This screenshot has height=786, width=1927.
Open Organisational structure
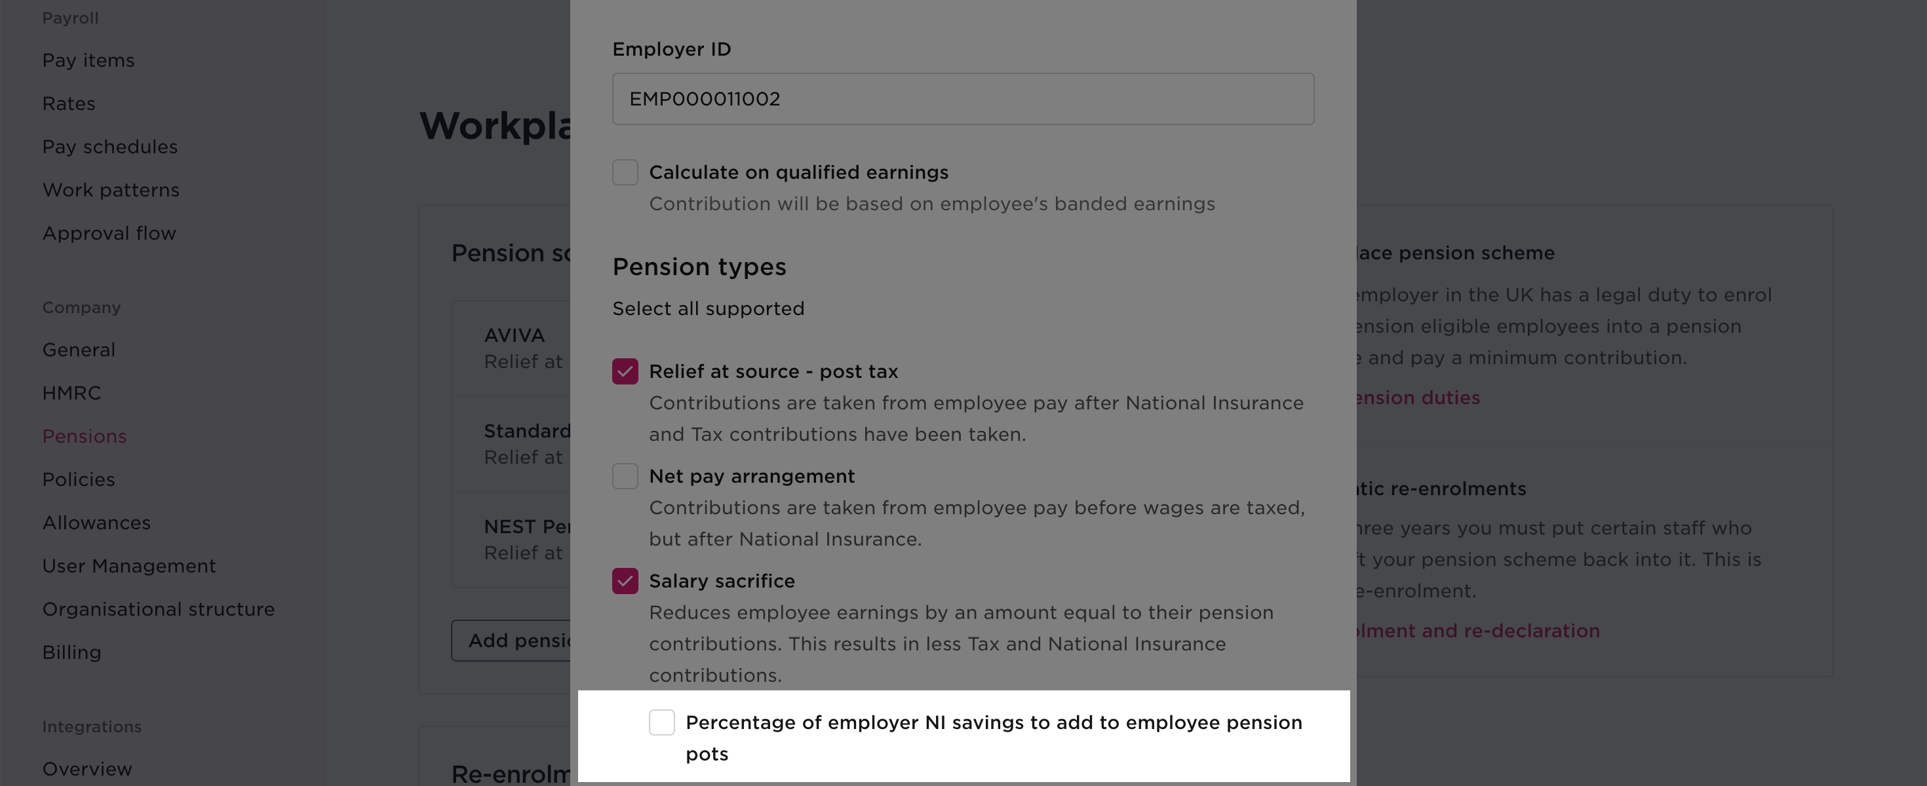coord(159,610)
